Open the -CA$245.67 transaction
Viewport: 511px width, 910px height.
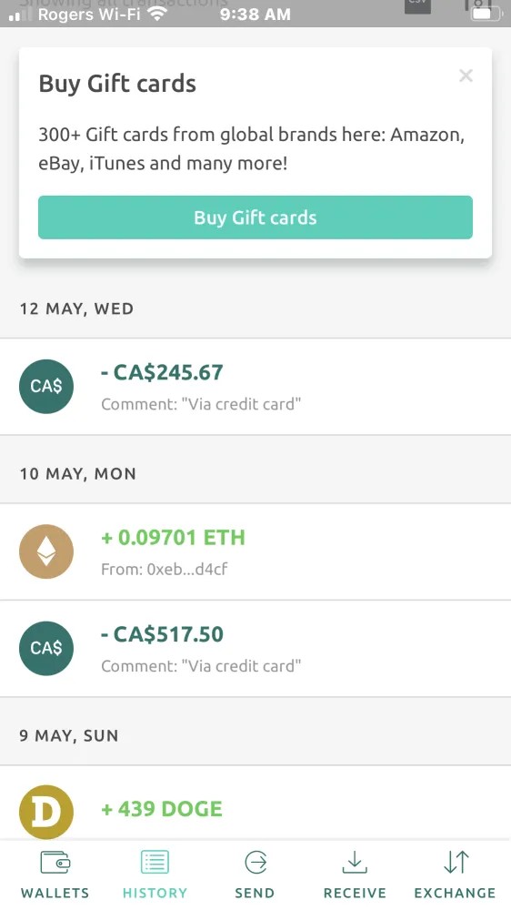point(255,387)
